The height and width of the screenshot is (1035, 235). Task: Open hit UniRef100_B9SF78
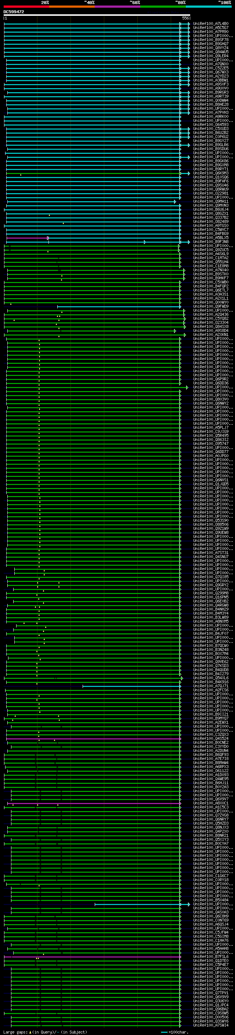211,40
